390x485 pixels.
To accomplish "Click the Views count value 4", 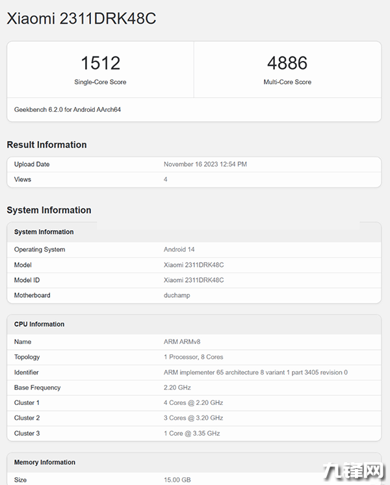I will pos(166,179).
